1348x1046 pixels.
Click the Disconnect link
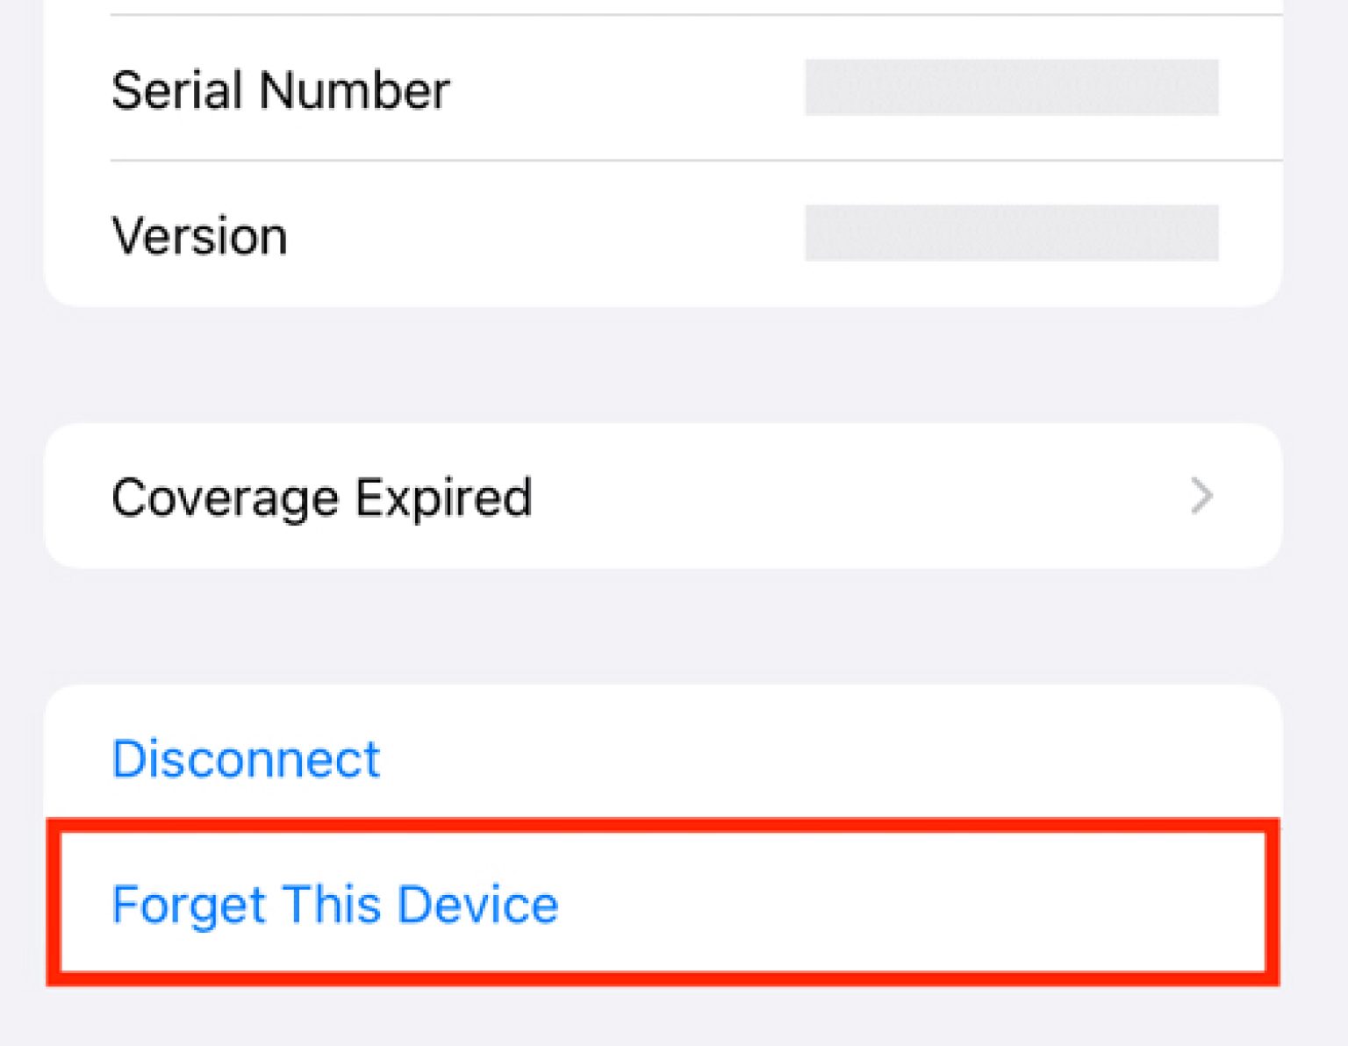point(246,759)
